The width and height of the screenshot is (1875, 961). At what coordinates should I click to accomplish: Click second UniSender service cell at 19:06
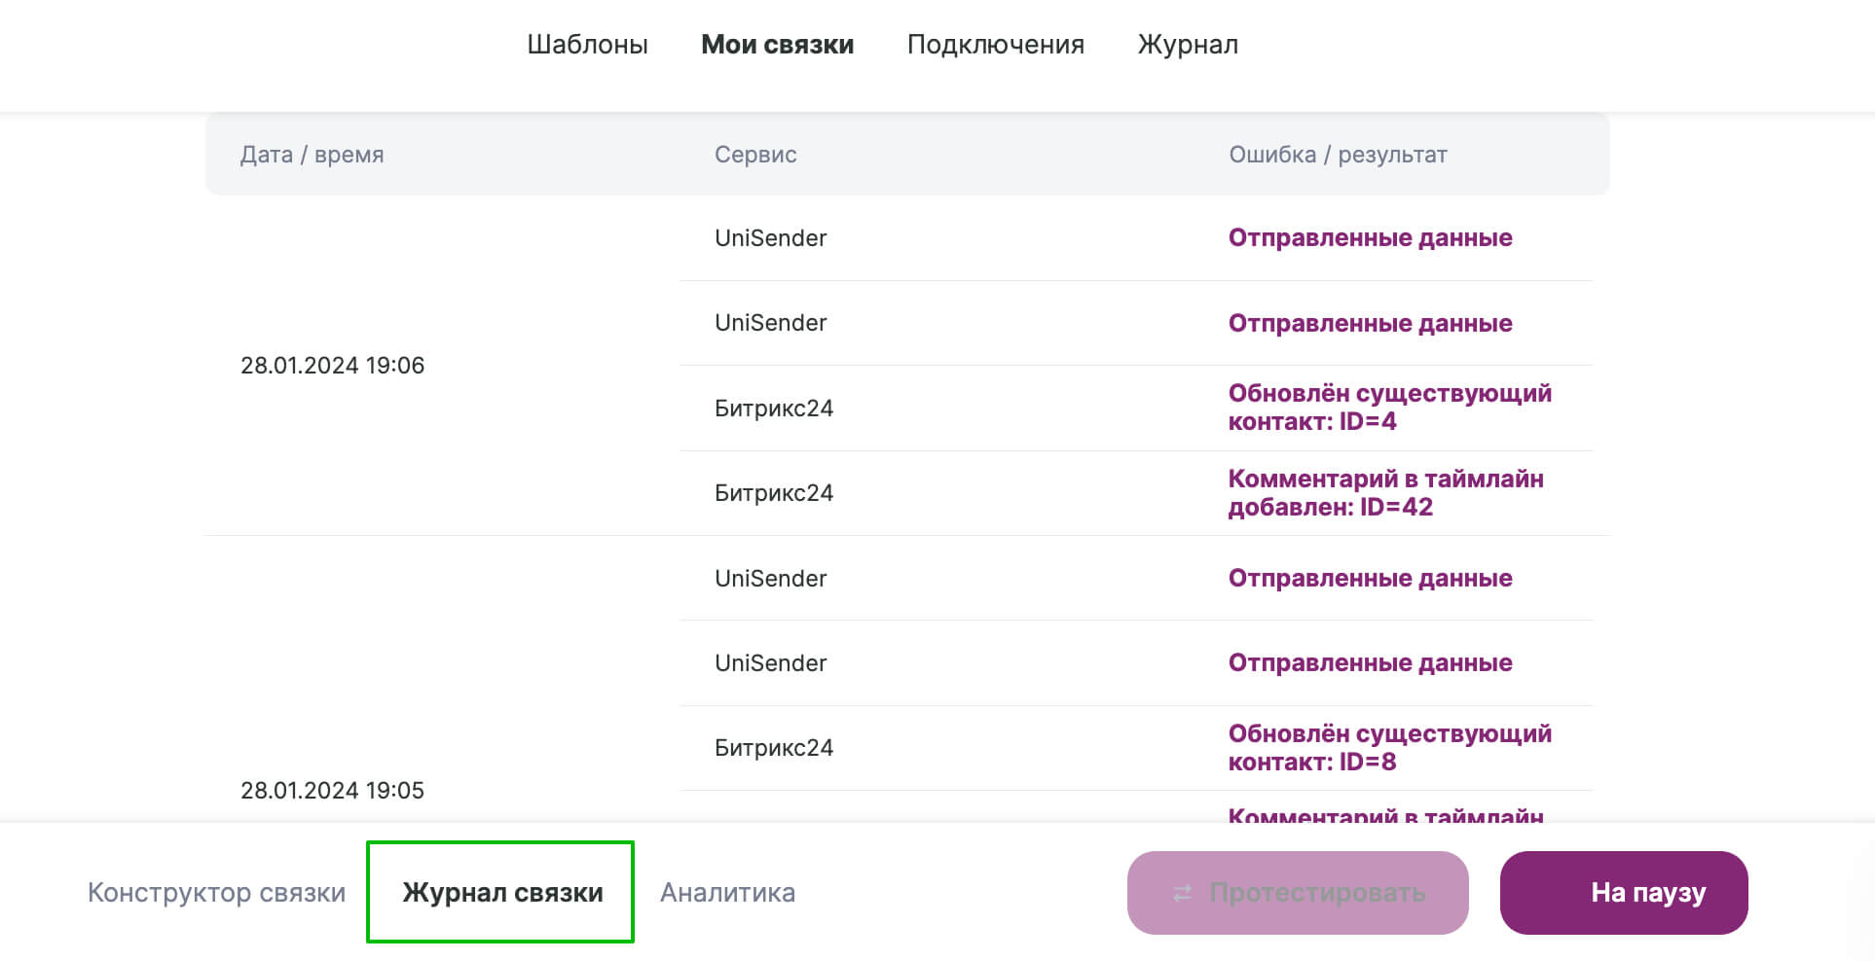(x=770, y=323)
